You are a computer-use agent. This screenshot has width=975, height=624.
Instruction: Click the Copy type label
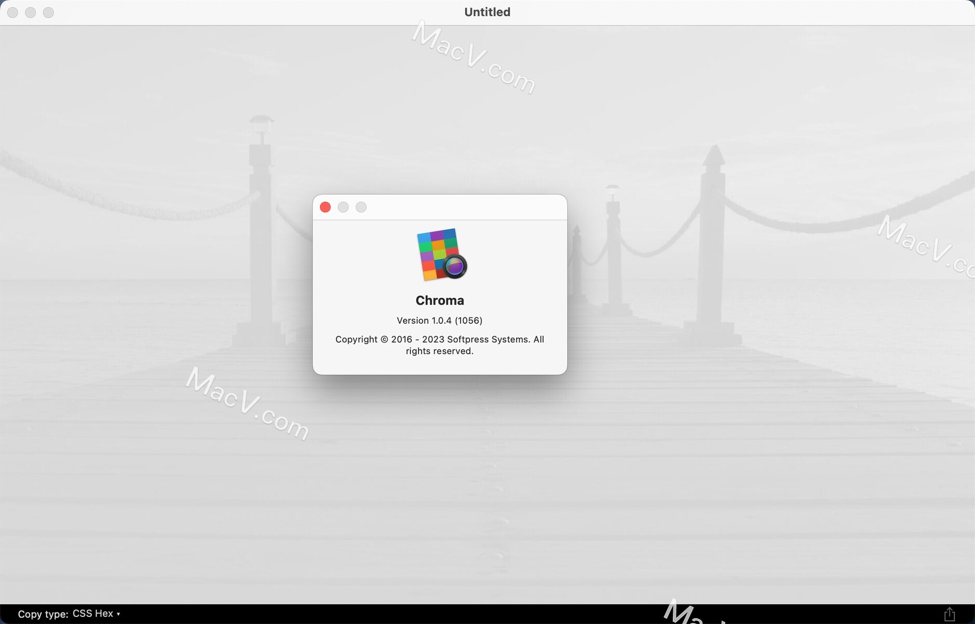(x=43, y=614)
